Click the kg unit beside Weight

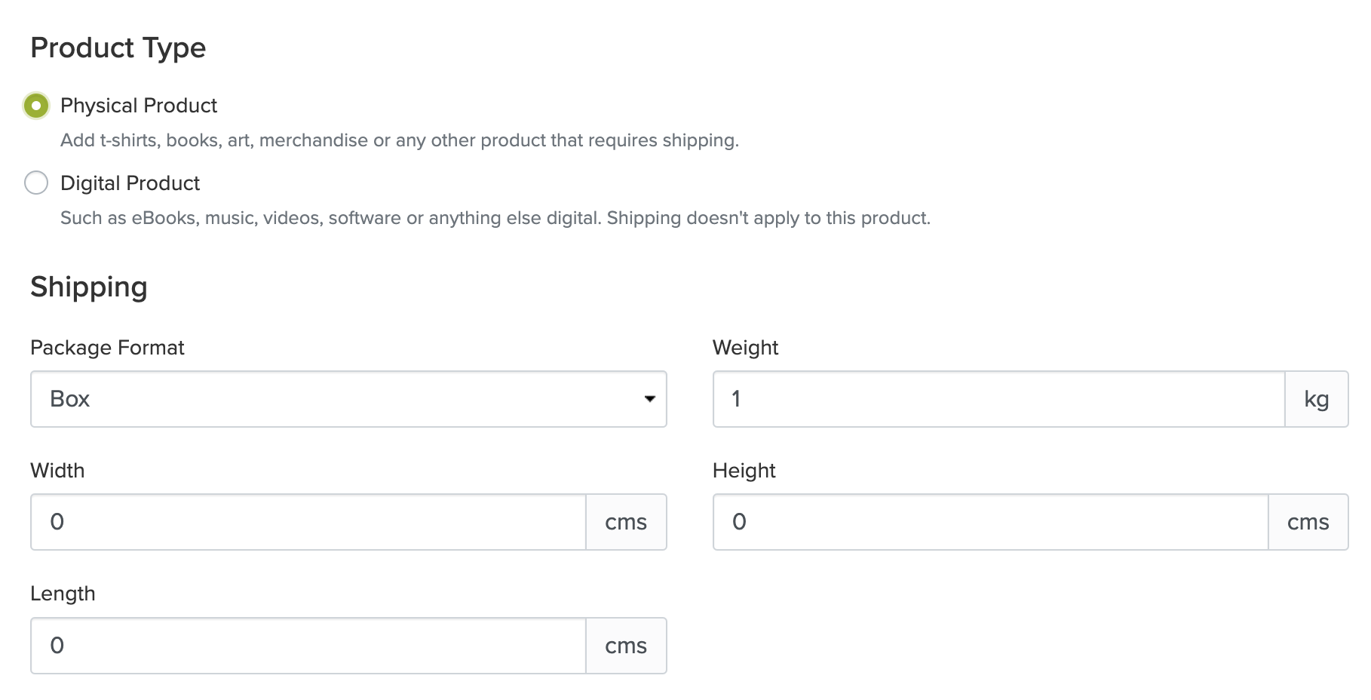(1316, 399)
